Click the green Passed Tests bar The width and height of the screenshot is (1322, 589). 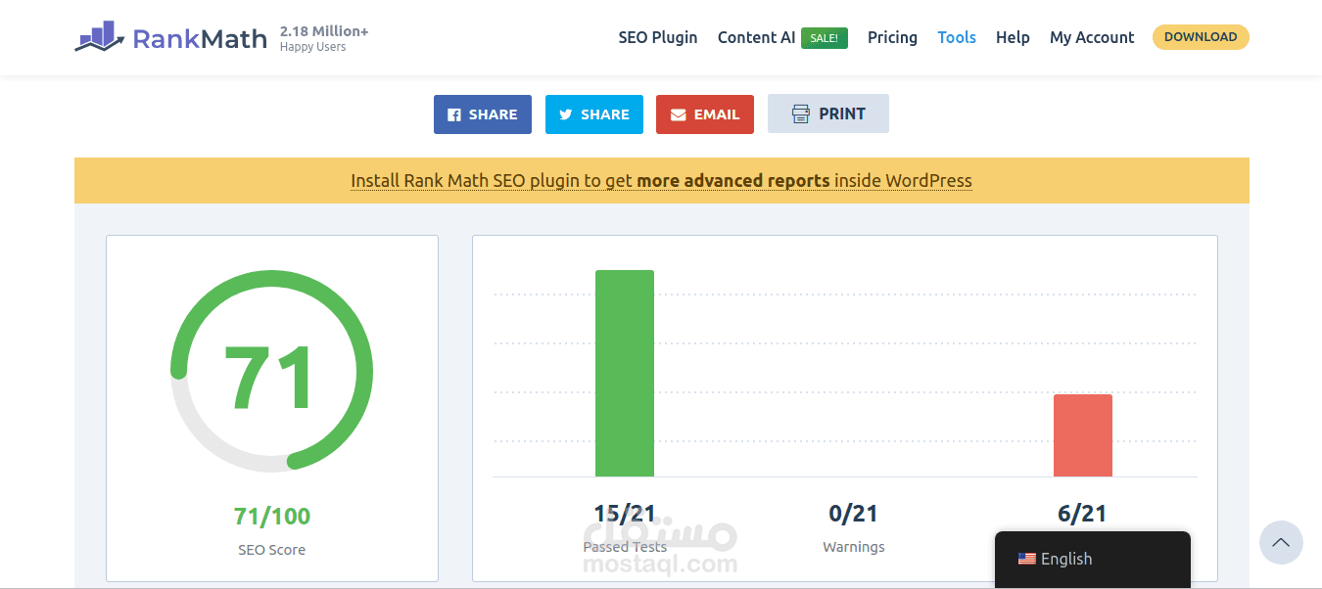point(624,373)
